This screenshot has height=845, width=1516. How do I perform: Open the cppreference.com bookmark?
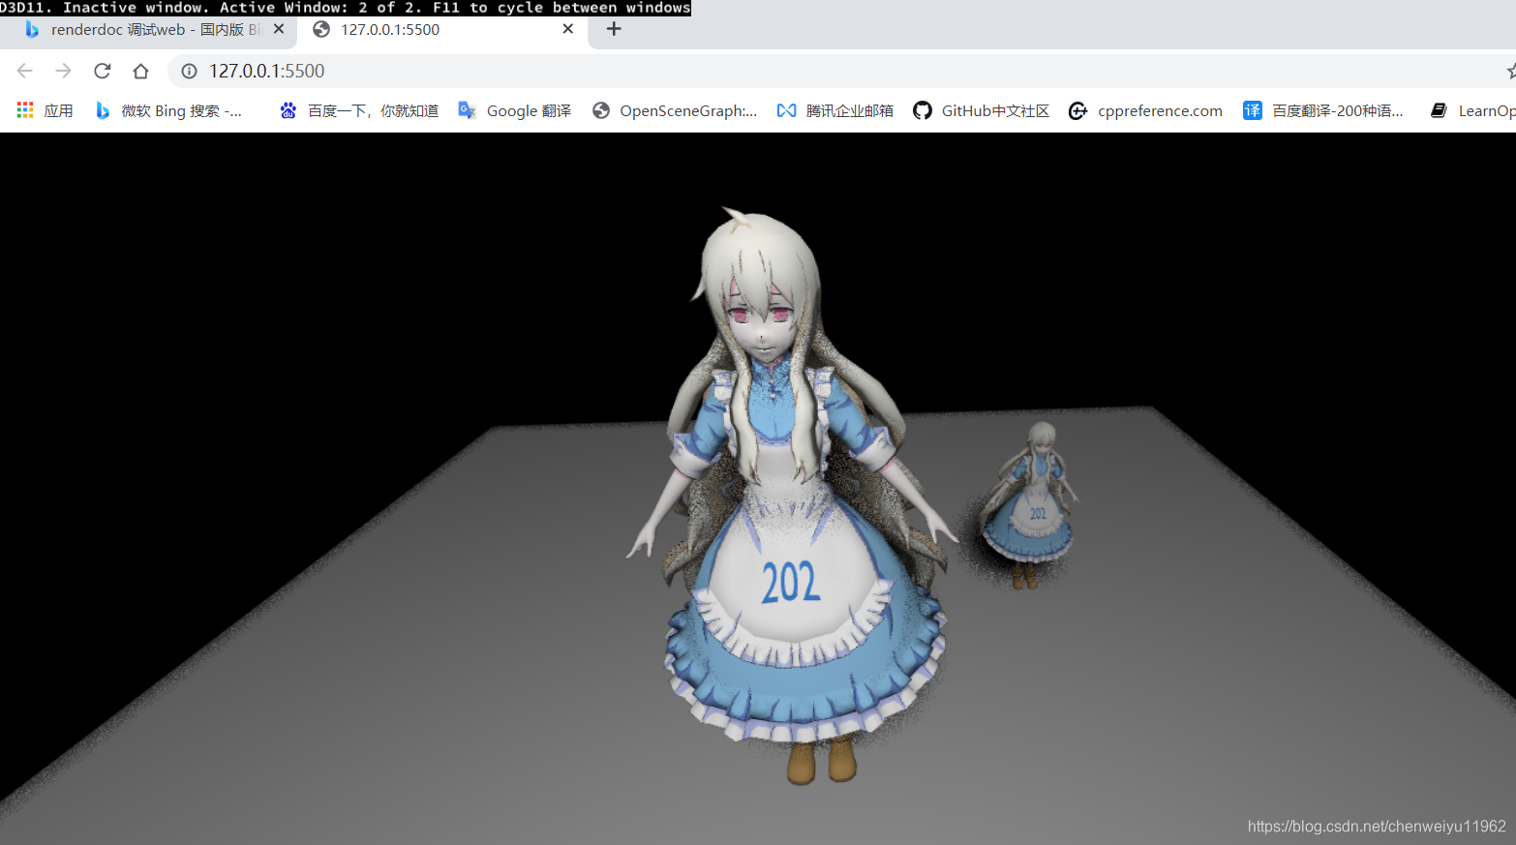point(1147,110)
